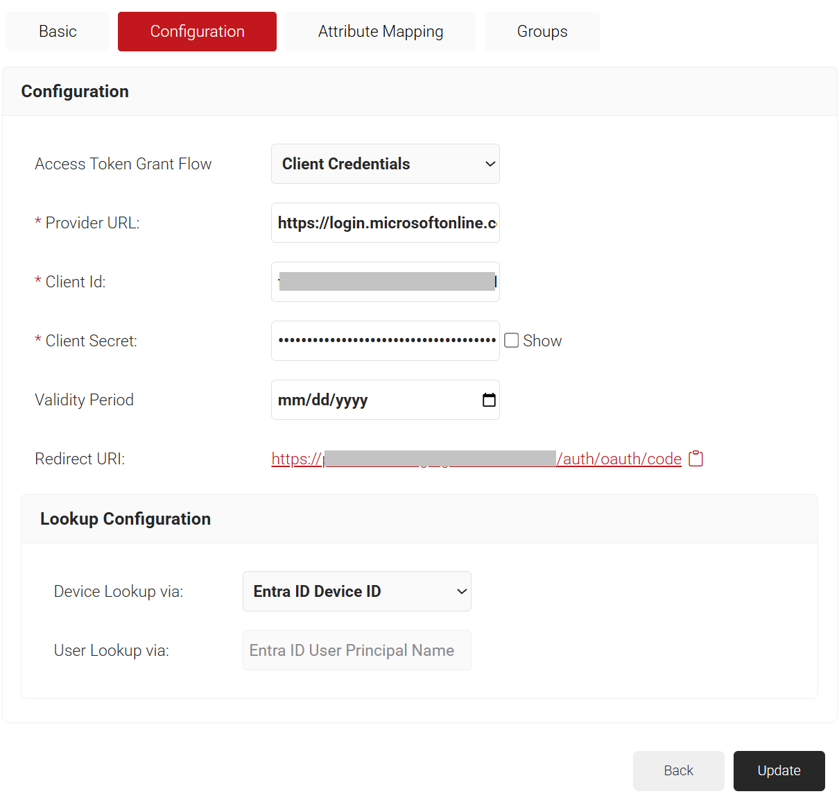
Task: Copy the Redirect URI using clipboard icon
Action: coord(695,459)
